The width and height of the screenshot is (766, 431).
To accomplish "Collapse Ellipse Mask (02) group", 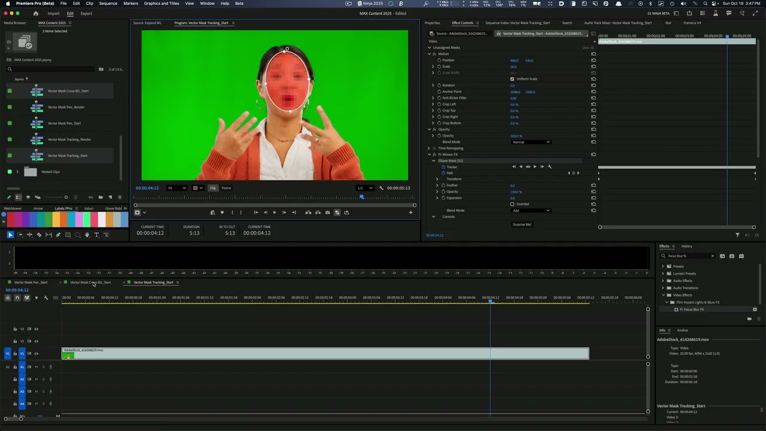I will pos(434,160).
